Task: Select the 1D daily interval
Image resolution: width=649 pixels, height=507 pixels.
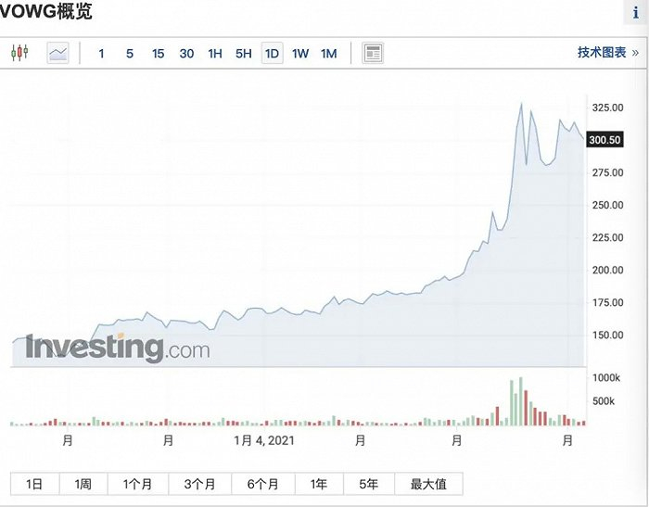Action: 272,53
